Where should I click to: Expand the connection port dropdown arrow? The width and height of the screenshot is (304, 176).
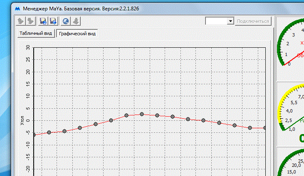[230, 21]
